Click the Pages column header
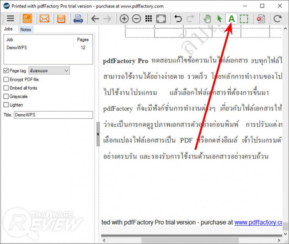The width and height of the screenshot is (289, 244). (x=83, y=39)
